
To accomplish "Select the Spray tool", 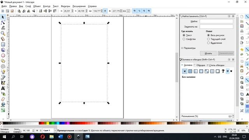I will 3,94.
